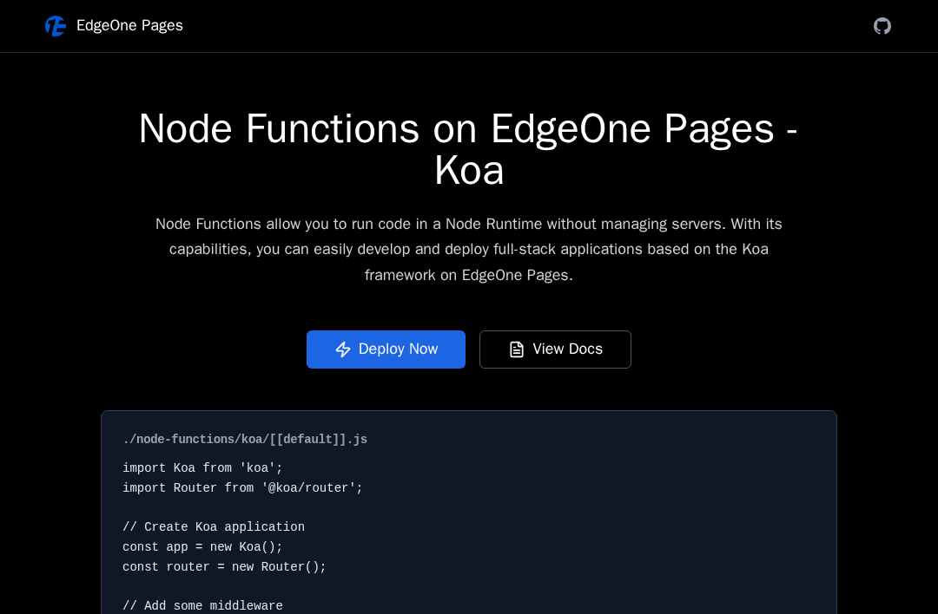Click the Deploy Now button label
Image resolution: width=938 pixels, height=614 pixels.
click(x=398, y=349)
